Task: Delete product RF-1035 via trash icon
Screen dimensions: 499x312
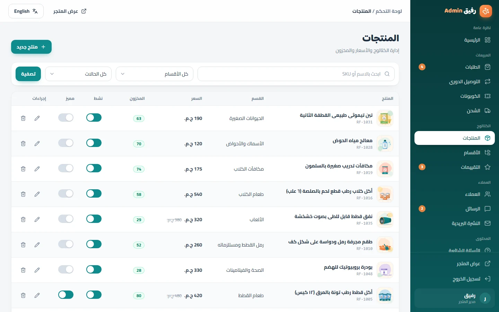Action: 23,219
